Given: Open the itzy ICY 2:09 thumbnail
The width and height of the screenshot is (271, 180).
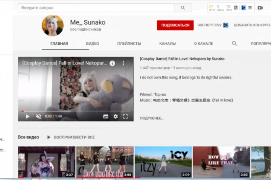Looking at the screenshot, I should click(x=163, y=162).
